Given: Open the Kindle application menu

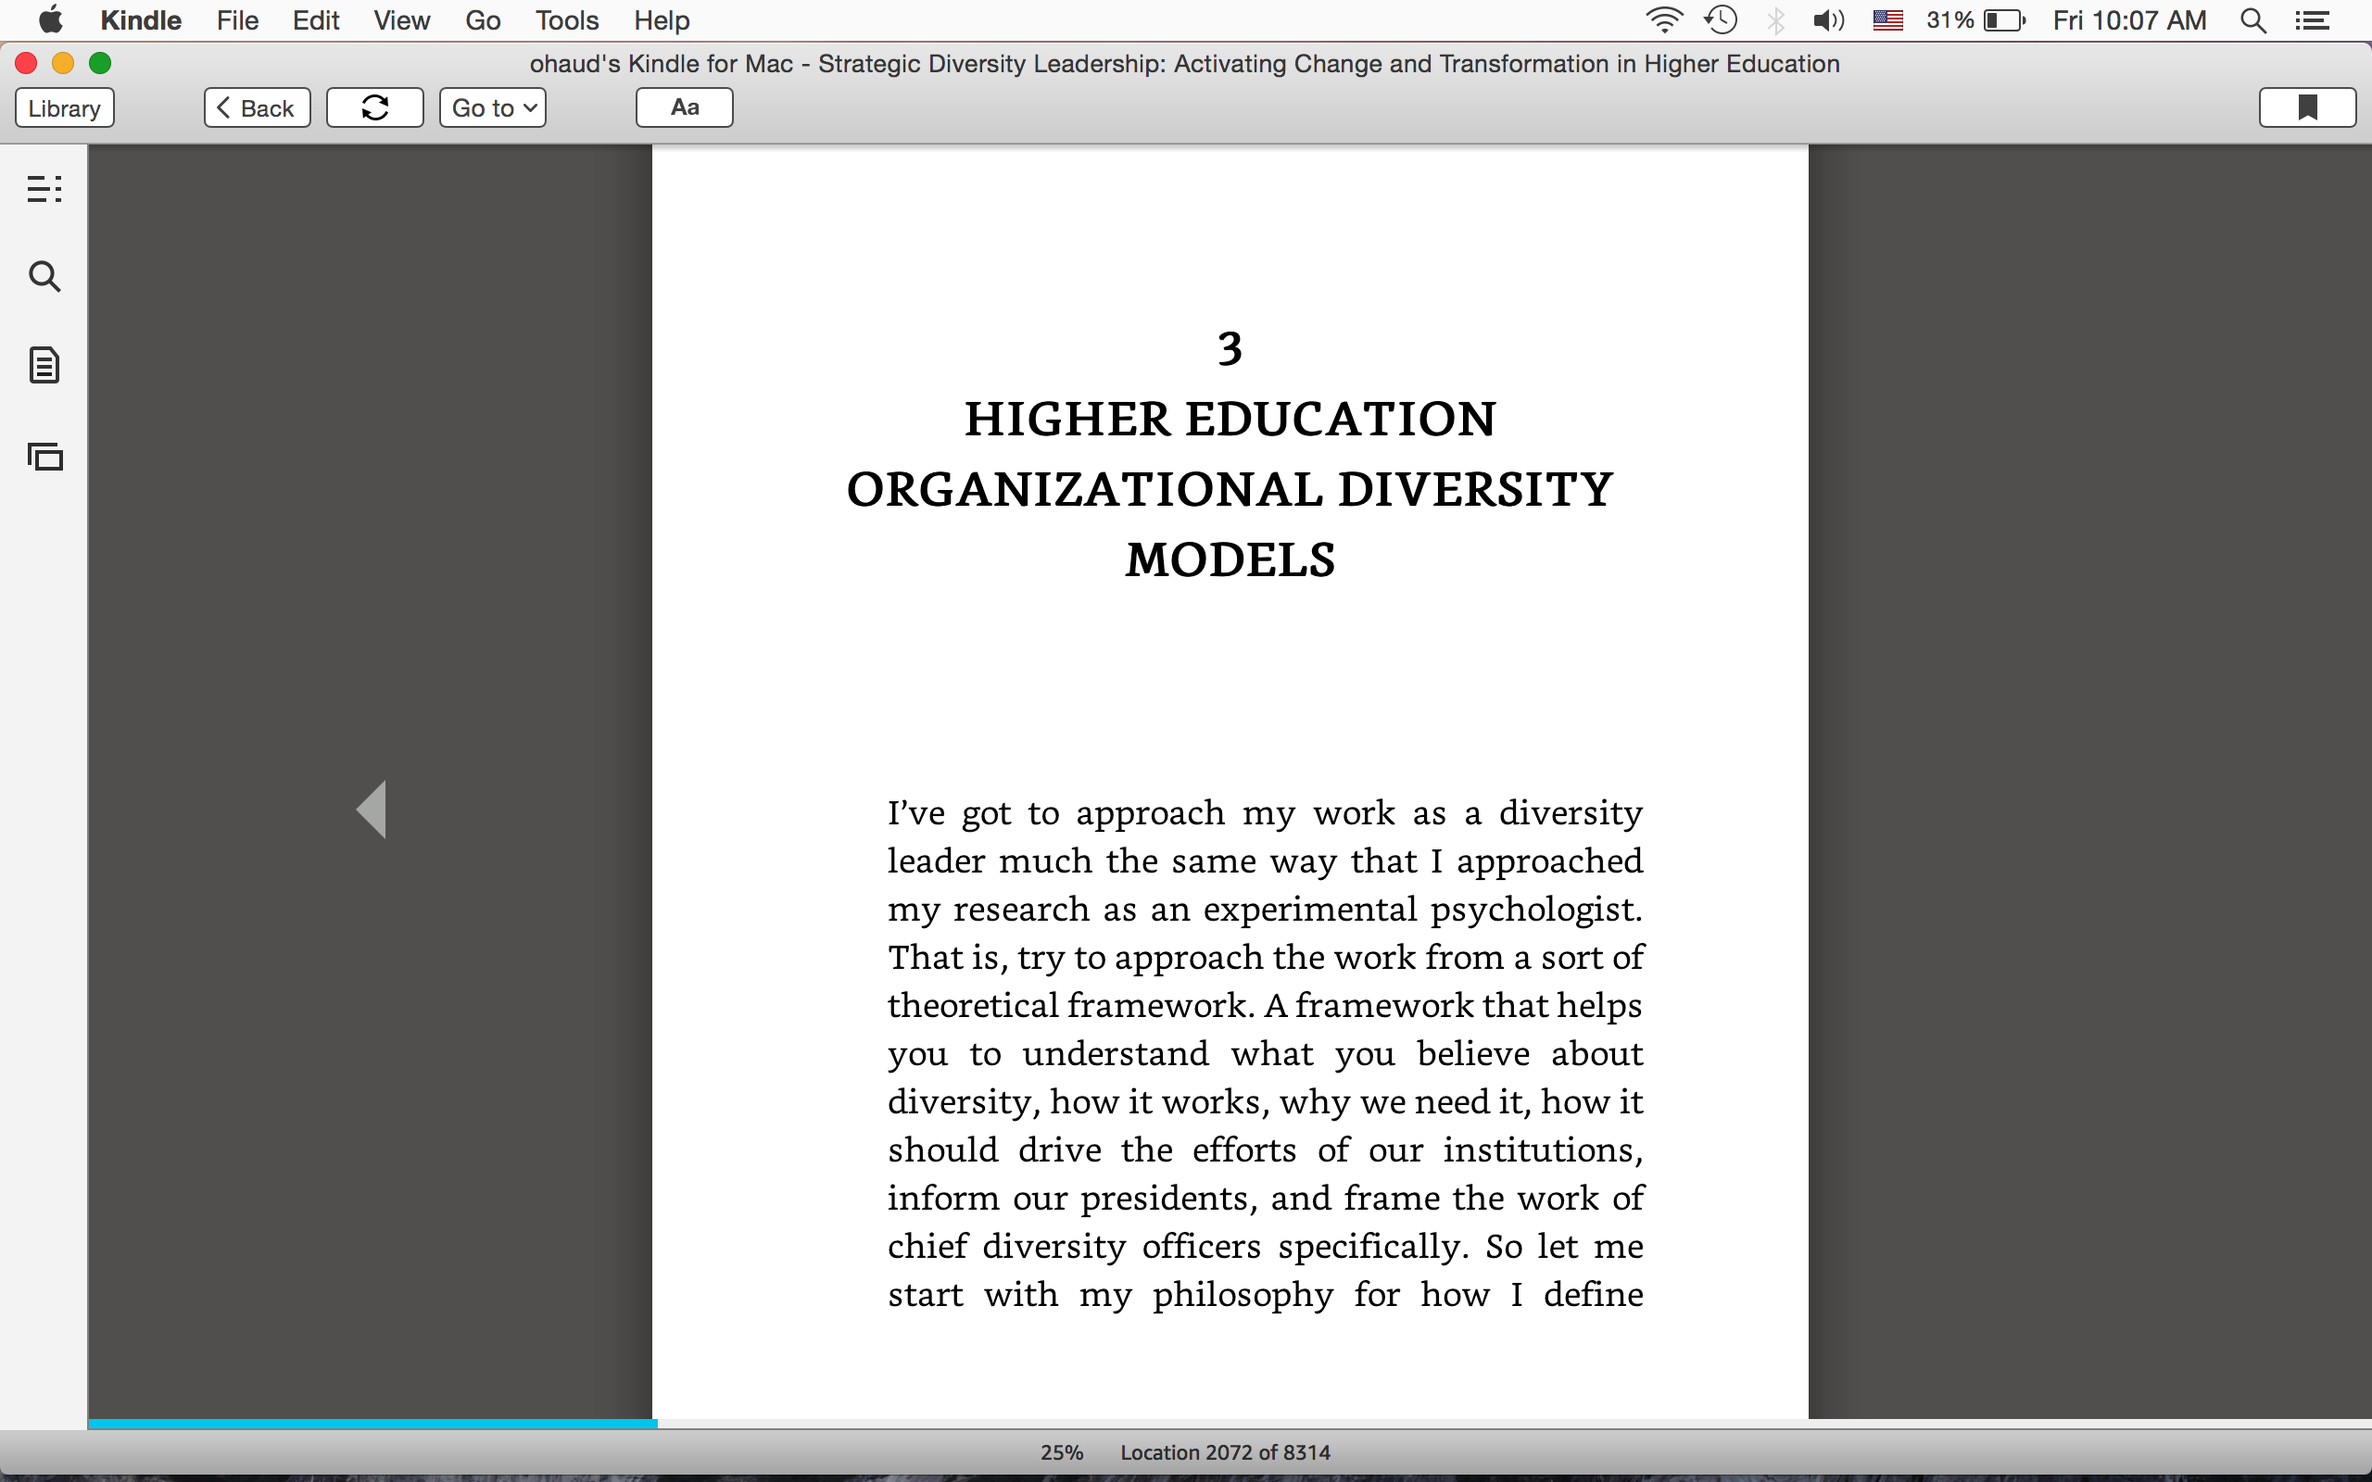Looking at the screenshot, I should click(141, 20).
